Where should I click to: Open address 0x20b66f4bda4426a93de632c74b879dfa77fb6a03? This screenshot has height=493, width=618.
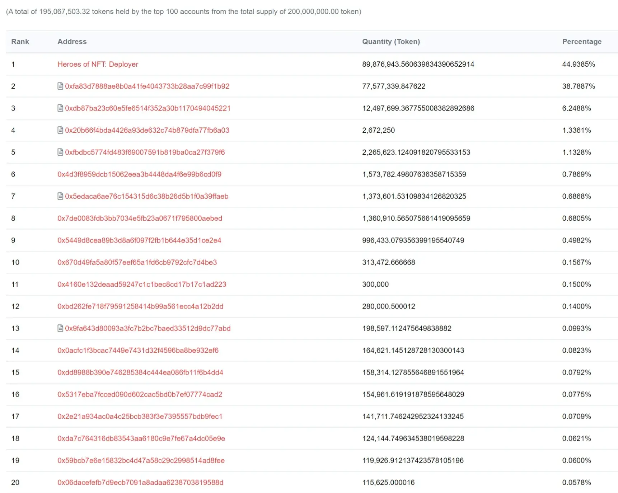point(147,130)
